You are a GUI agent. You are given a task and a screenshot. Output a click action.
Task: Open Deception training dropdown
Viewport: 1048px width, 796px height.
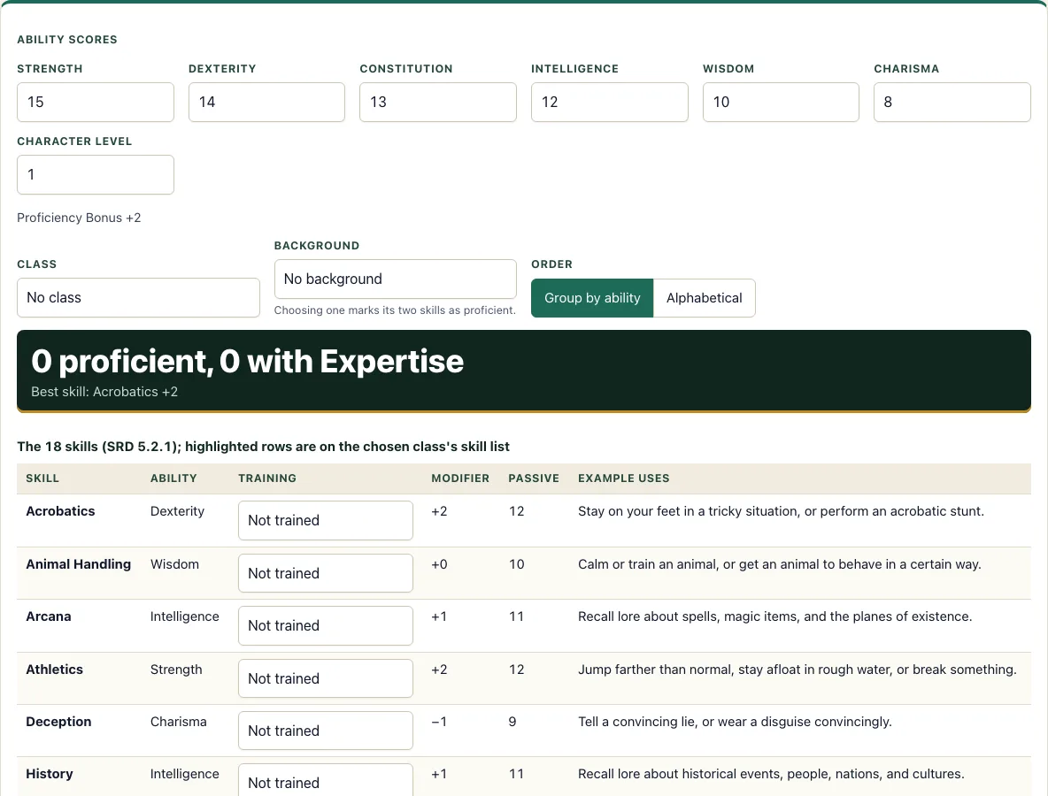[326, 731]
